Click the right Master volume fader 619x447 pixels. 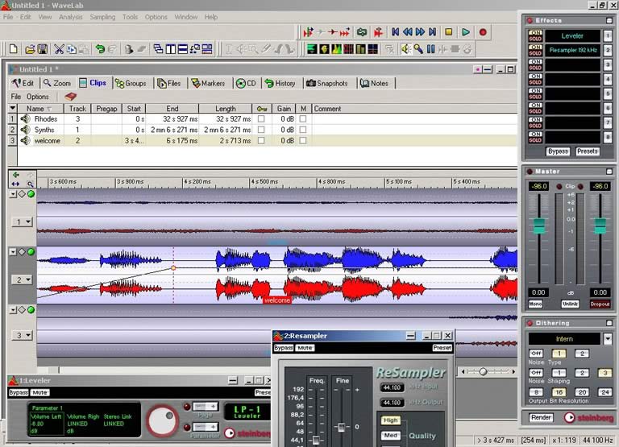point(600,226)
